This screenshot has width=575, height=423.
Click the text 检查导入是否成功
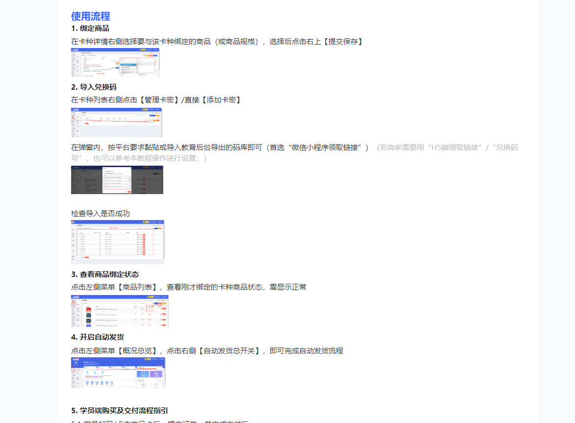(100, 214)
